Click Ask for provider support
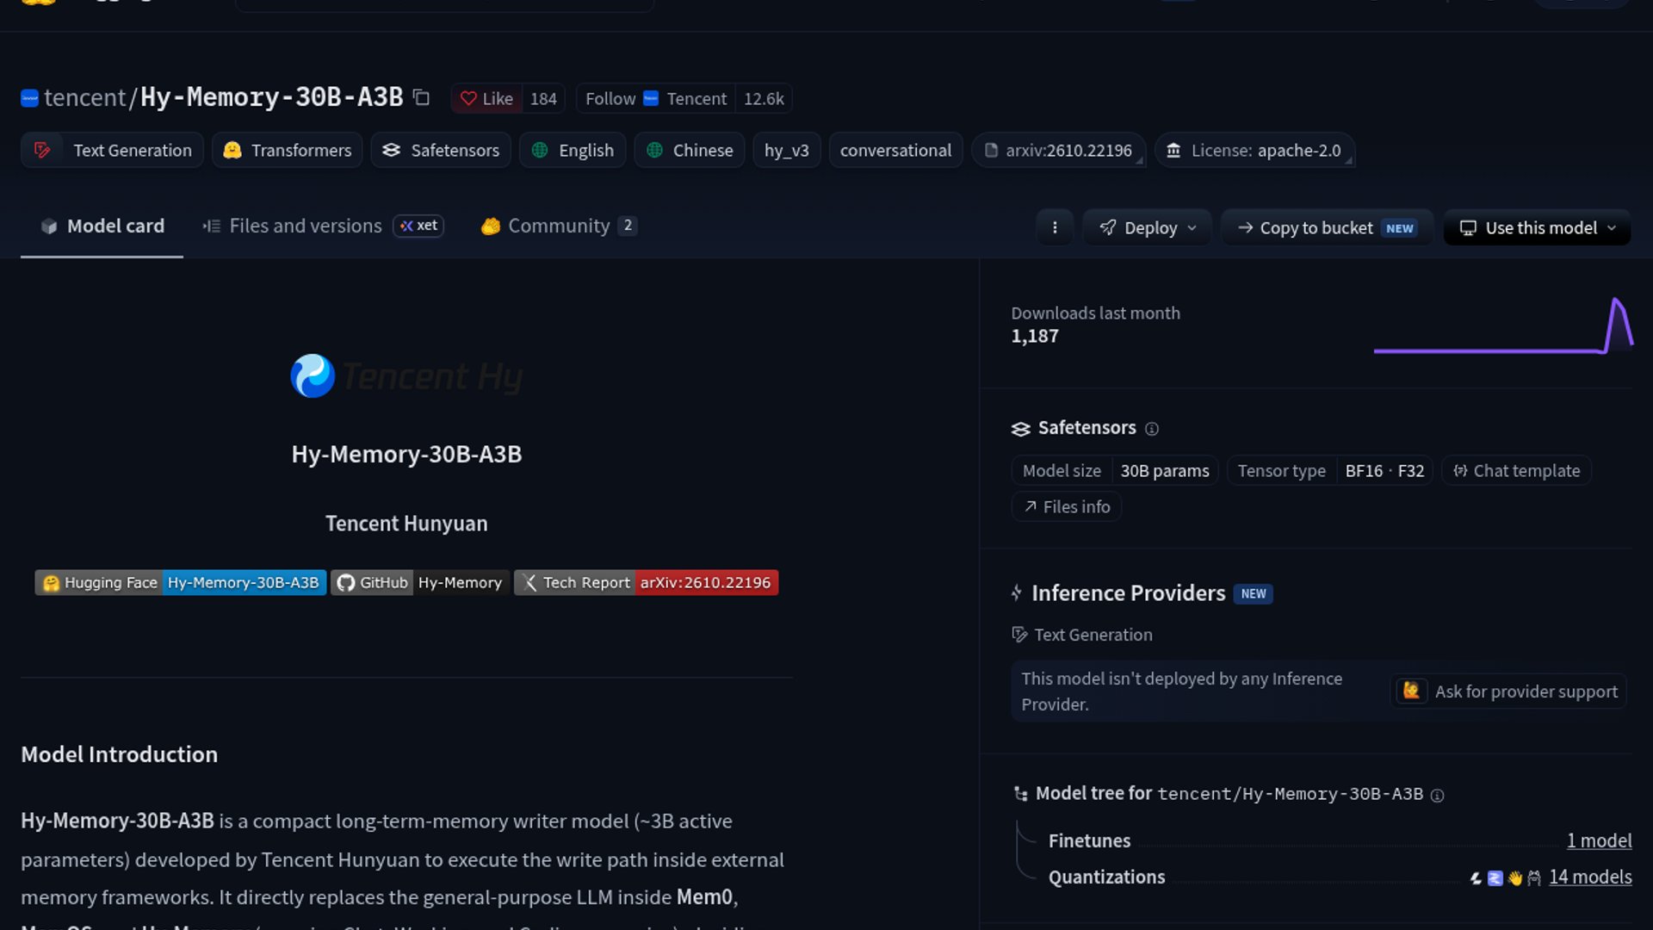1653x930 pixels. click(x=1509, y=691)
